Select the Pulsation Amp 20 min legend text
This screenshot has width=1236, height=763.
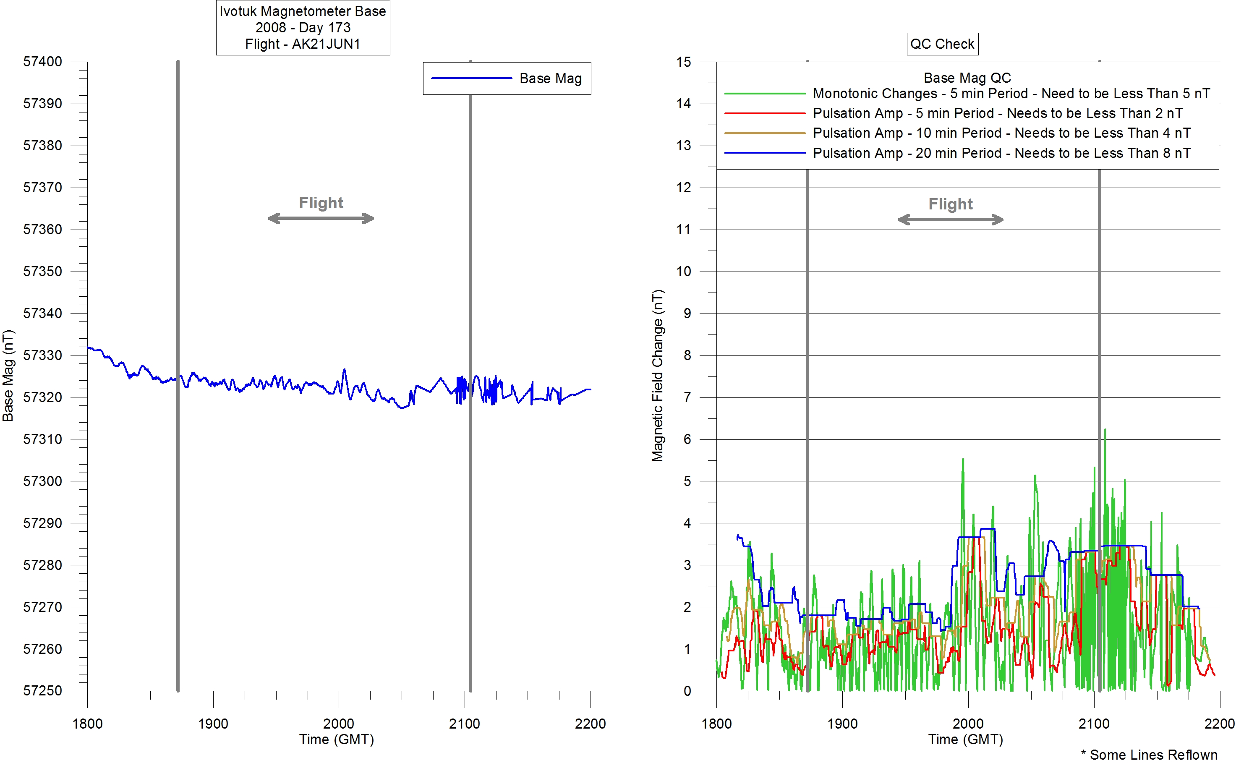pyautogui.click(x=1001, y=153)
